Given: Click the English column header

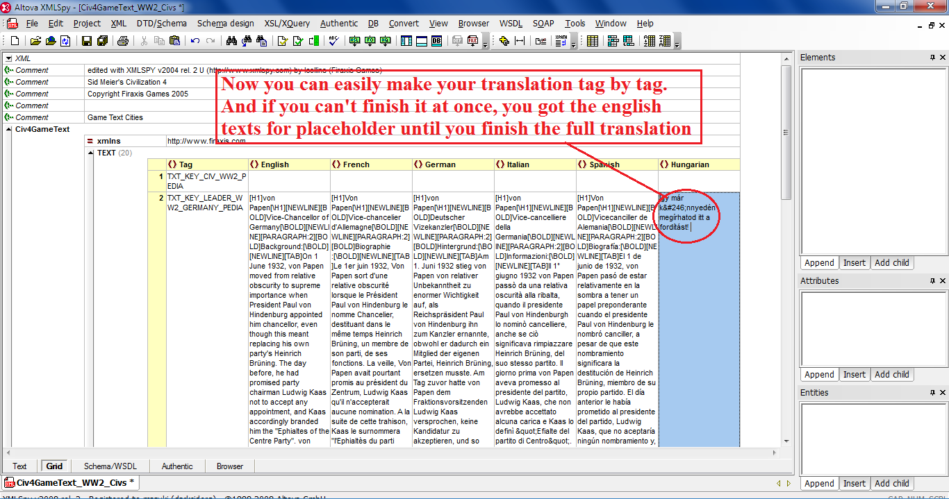Looking at the screenshot, I should [289, 164].
